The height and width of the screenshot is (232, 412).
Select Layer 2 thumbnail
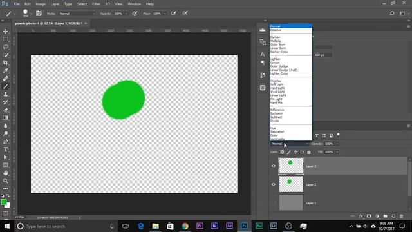tap(291, 184)
